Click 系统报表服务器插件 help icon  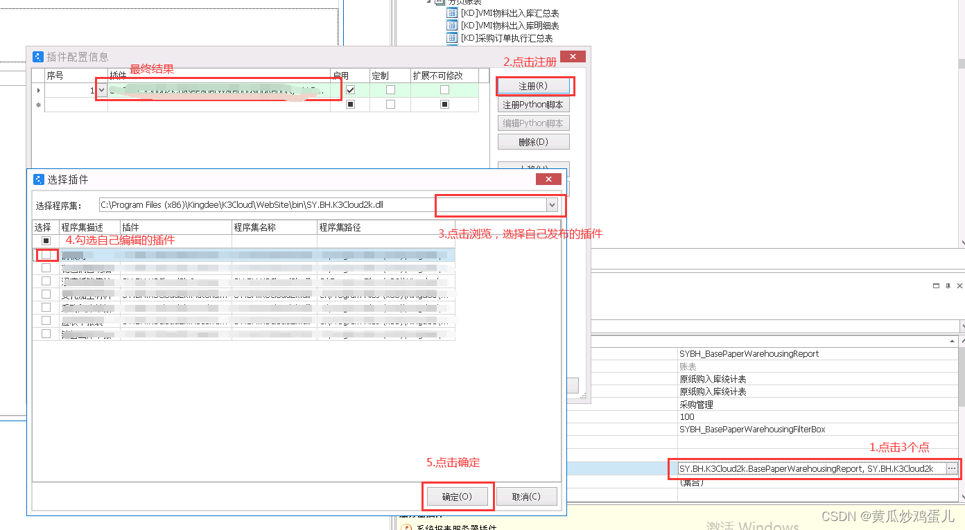pos(406,529)
